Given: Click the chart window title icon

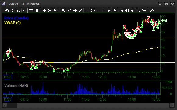Looking at the screenshot, I should [x=4, y=4].
